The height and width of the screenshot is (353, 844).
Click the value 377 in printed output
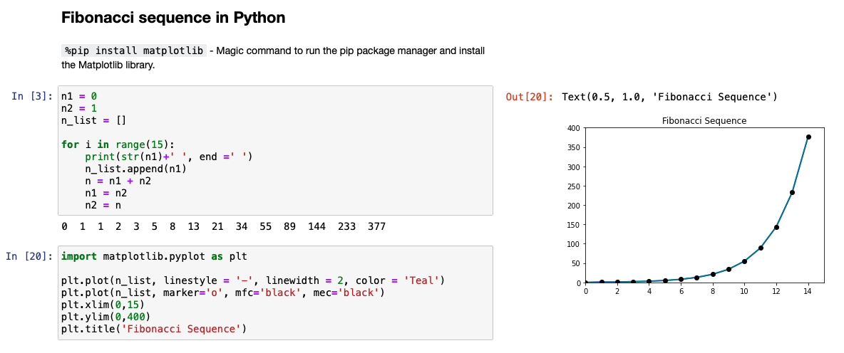pos(376,227)
